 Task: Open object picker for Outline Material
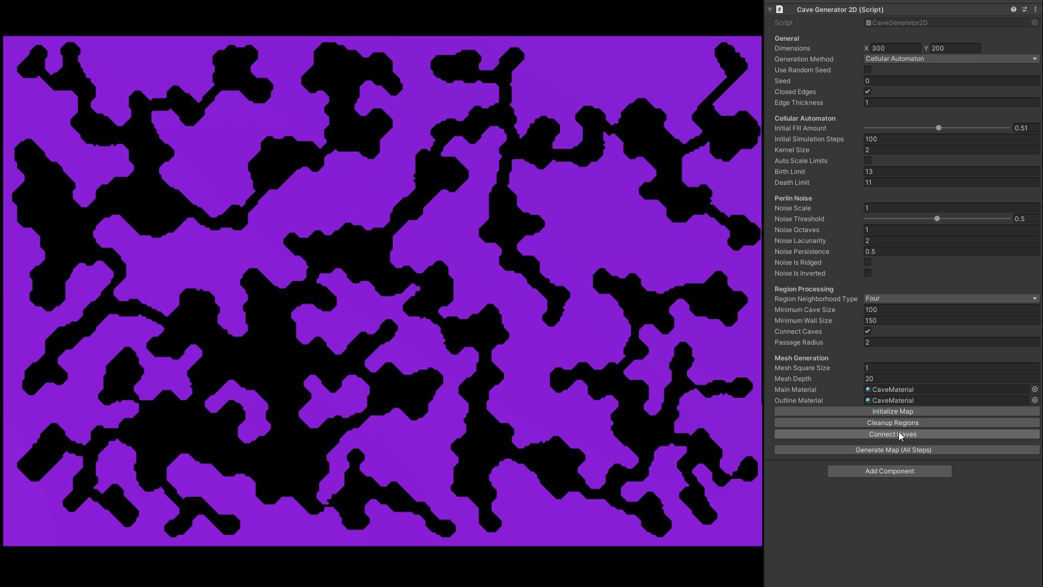[1034, 401]
